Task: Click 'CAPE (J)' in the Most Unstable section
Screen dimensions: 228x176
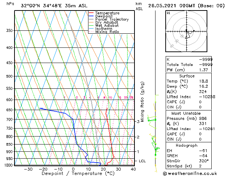Action: click(176, 134)
